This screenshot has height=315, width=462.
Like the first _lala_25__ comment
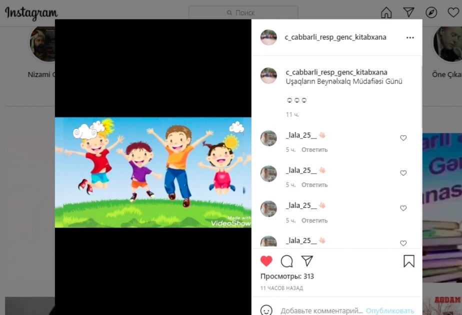403,138
